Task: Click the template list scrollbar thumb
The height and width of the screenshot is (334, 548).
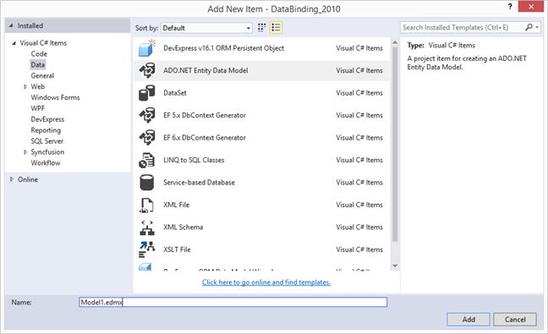Action: click(395, 144)
